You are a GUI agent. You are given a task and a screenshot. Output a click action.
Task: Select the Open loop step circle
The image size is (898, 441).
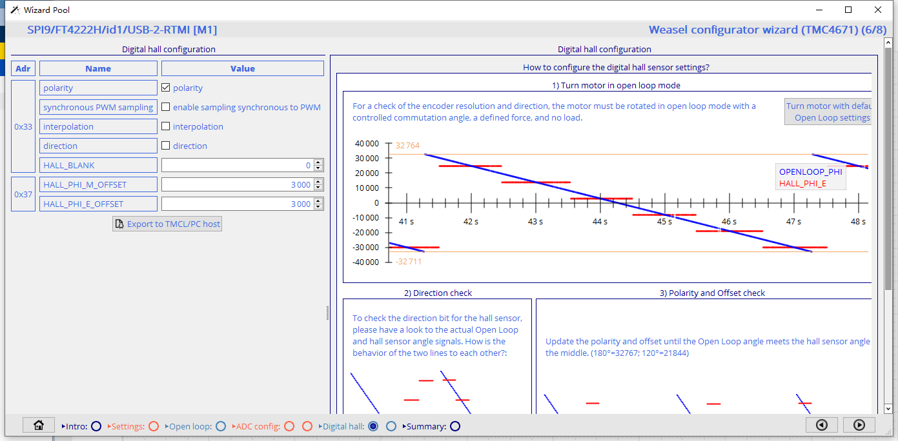coord(221,426)
